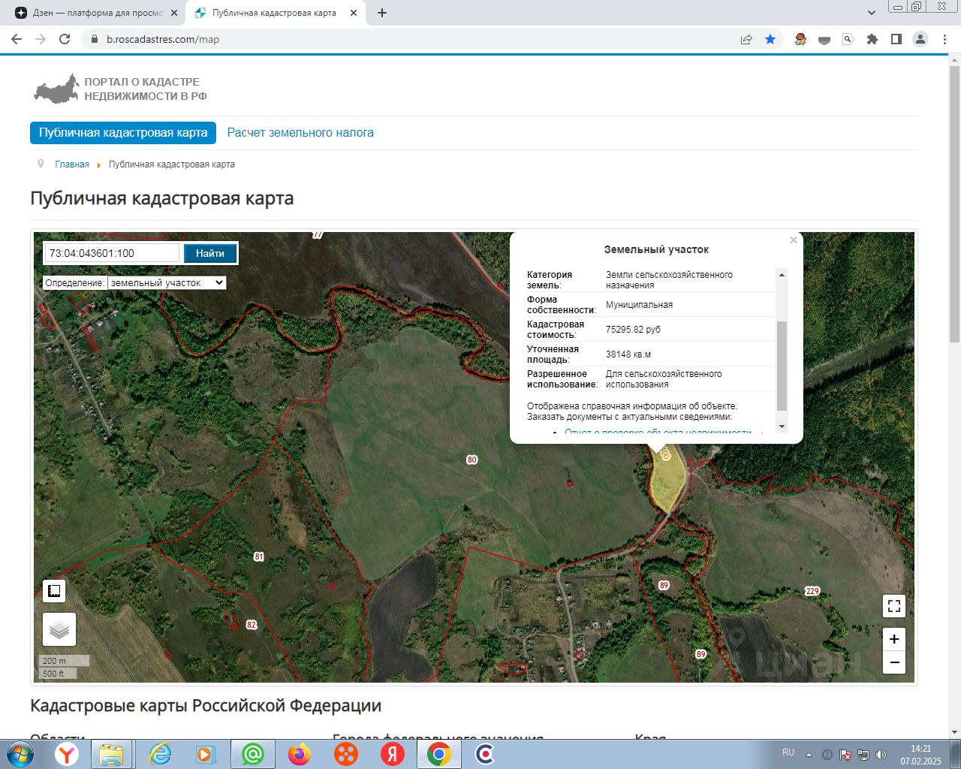The width and height of the screenshot is (961, 769).
Task: Open Firefox from taskbar
Action: tap(300, 754)
